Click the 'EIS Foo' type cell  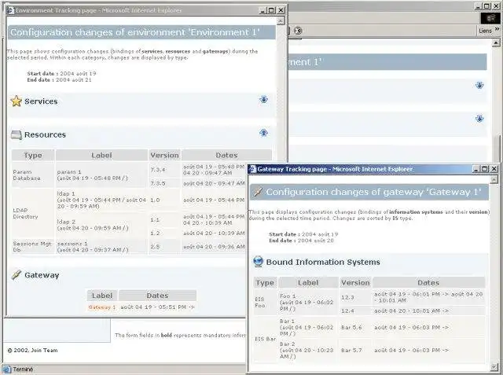point(266,302)
